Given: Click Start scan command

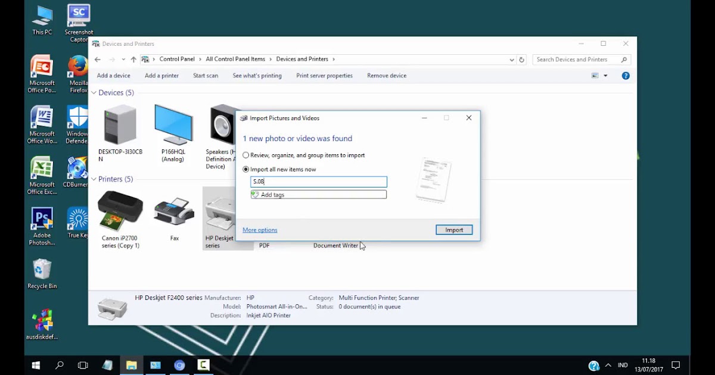Looking at the screenshot, I should coord(206,76).
